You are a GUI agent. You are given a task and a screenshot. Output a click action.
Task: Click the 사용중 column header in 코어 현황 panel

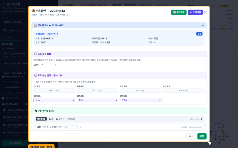pyautogui.click(x=213, y=28)
